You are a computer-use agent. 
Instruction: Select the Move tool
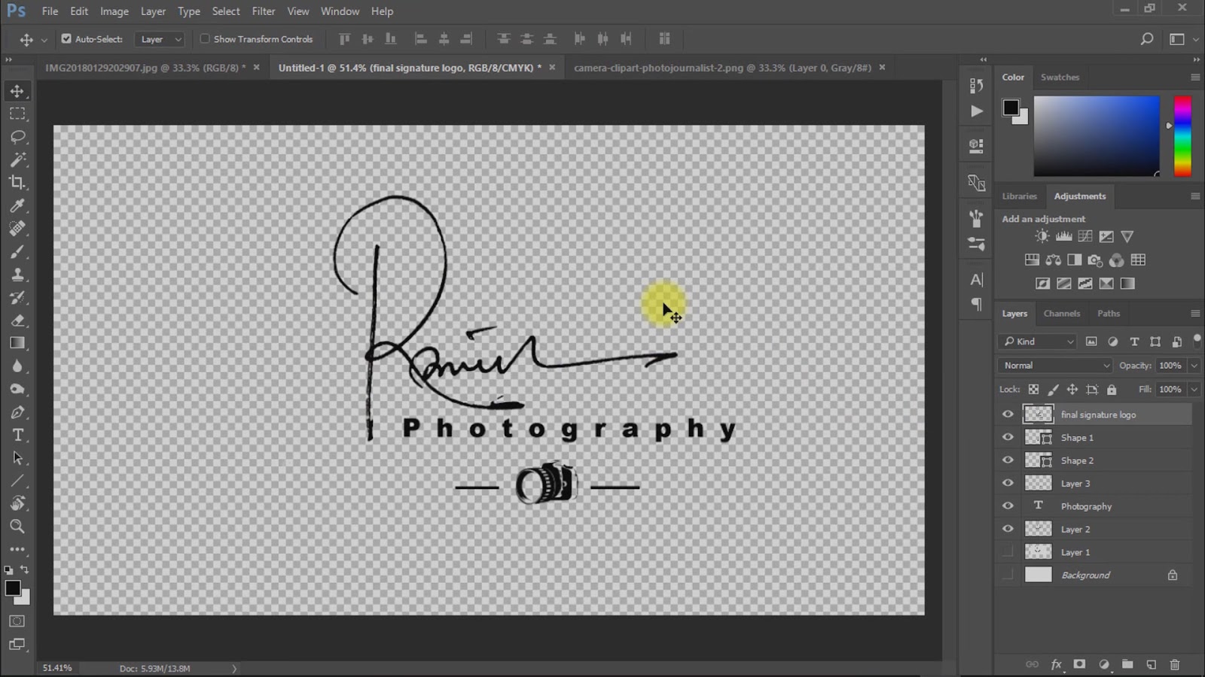coord(18,90)
